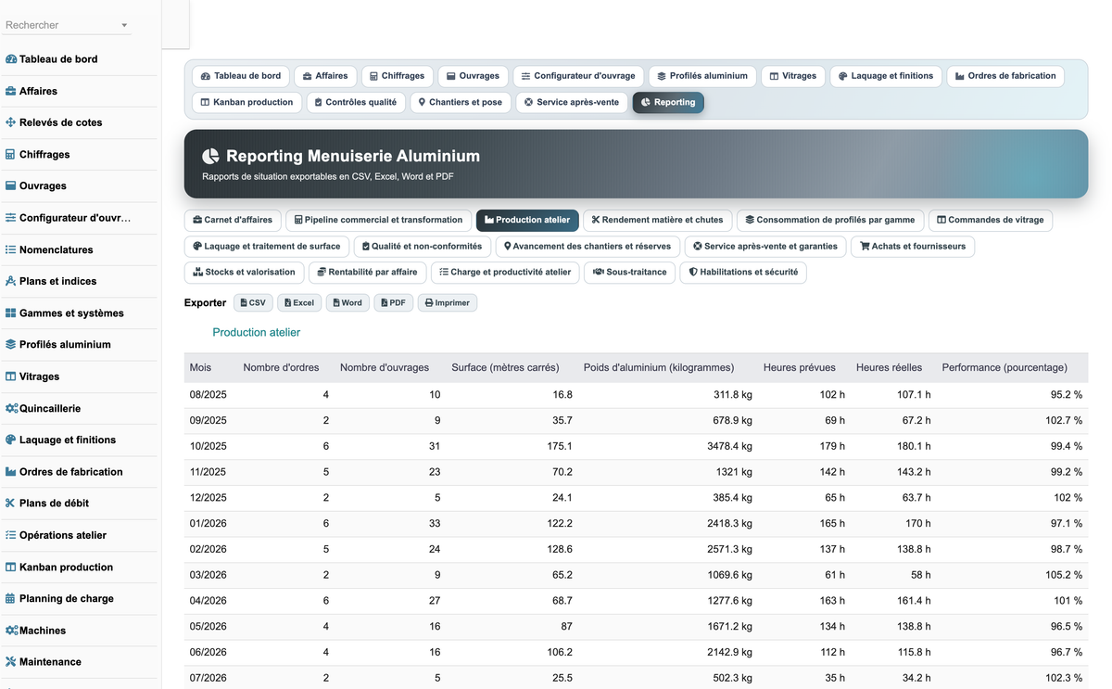This screenshot has height=689, width=1112.
Task: Show Rendement matière et chutes report
Action: coord(657,220)
